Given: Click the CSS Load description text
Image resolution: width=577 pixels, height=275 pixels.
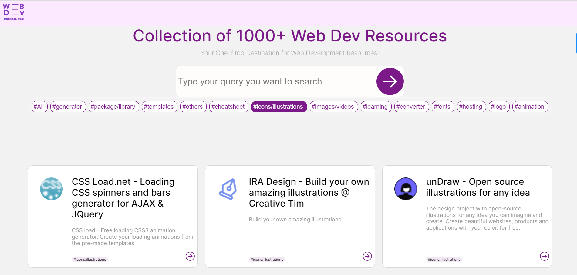Looking at the screenshot, I should 133,237.
